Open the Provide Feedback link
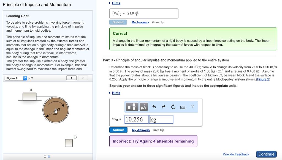Viewport: 282px width, 160px height. 236,154
